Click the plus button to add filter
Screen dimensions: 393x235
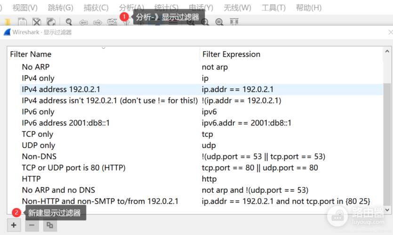[x=14, y=225]
